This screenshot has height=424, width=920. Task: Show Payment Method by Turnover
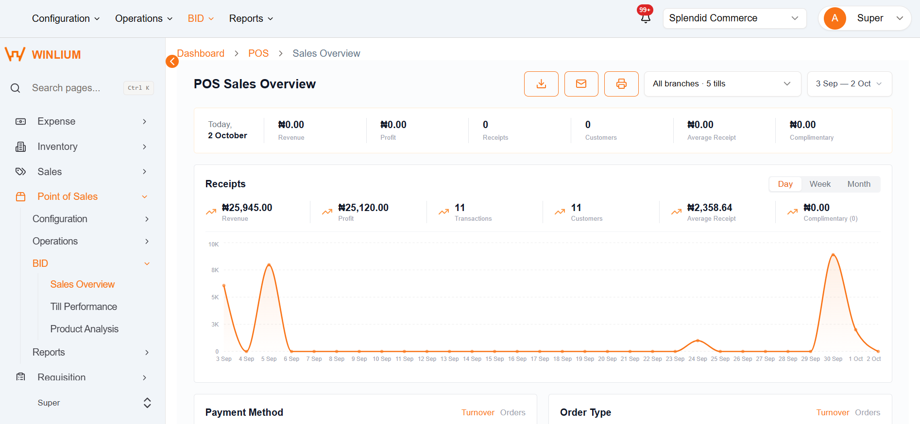click(477, 412)
